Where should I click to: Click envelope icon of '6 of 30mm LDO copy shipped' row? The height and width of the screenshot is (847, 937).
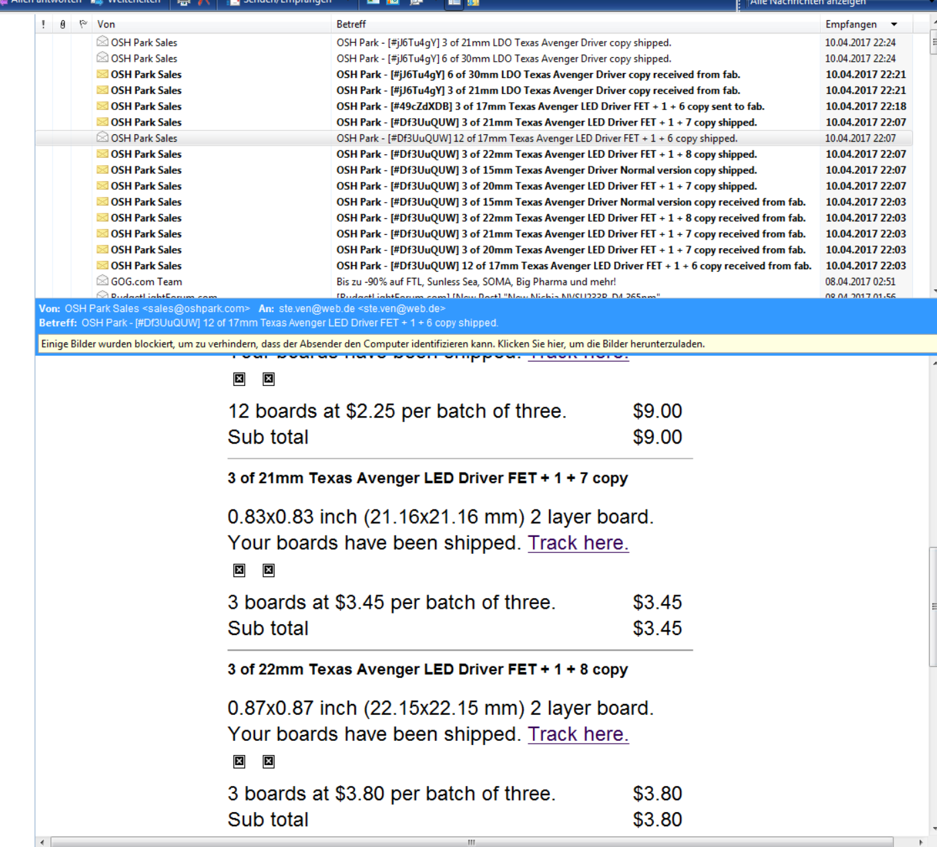103,58
